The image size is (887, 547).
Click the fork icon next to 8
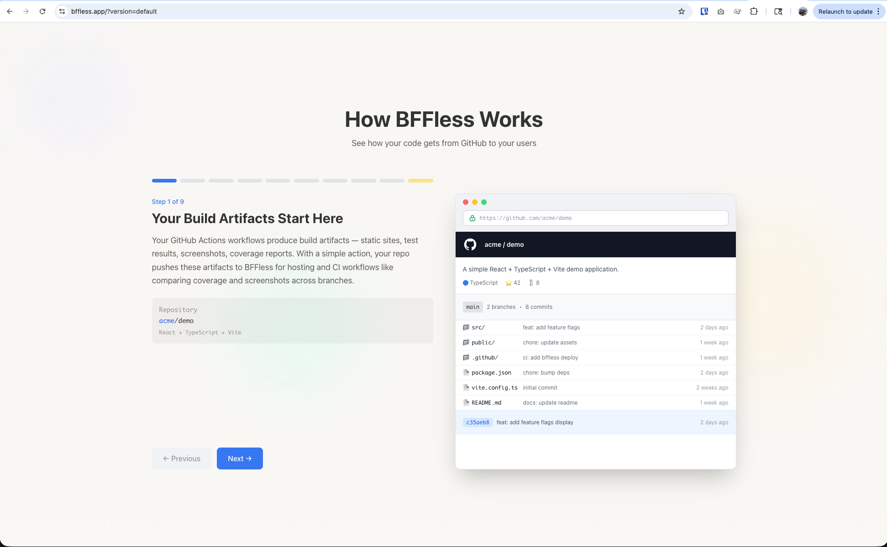[x=531, y=283]
